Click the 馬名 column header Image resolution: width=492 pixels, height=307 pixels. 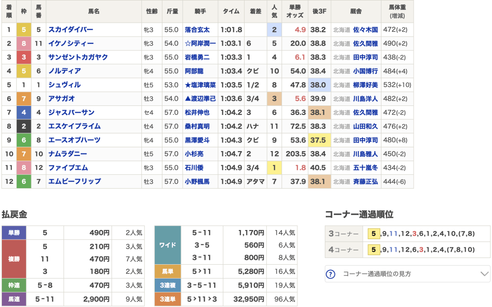94,12
